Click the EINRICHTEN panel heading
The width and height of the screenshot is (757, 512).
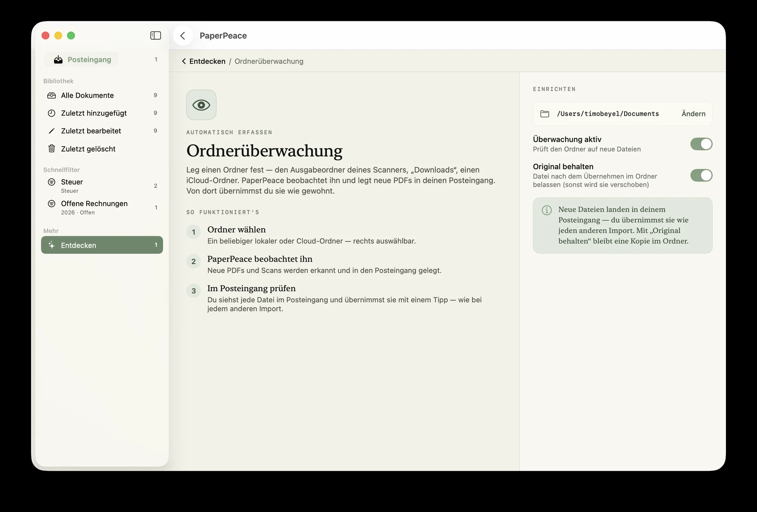[554, 89]
